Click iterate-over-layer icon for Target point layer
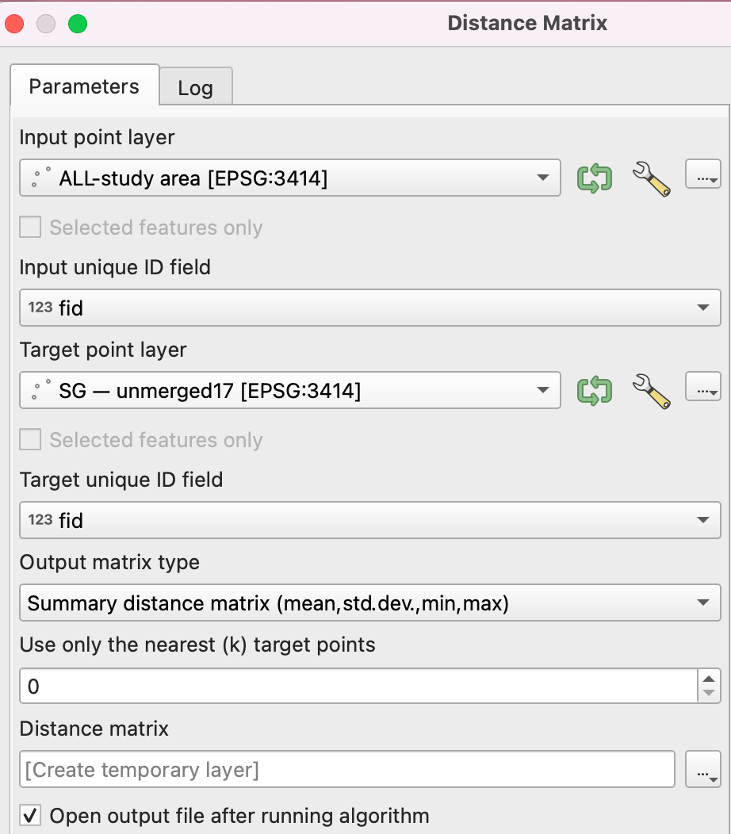This screenshot has height=834, width=731. pyautogui.click(x=595, y=390)
